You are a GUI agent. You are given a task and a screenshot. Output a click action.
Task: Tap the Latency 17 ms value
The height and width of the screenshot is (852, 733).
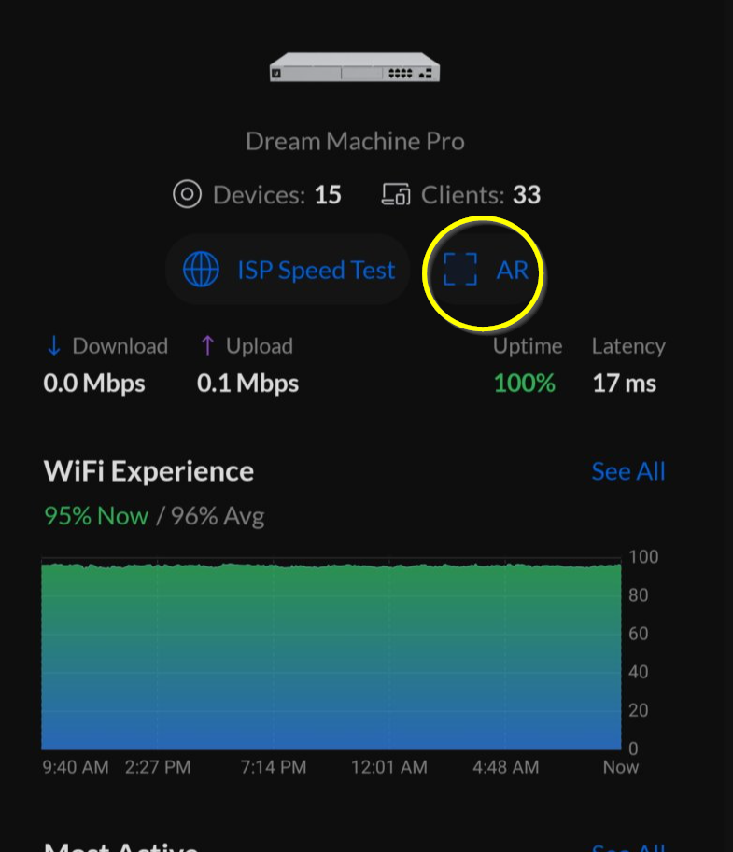coord(625,384)
